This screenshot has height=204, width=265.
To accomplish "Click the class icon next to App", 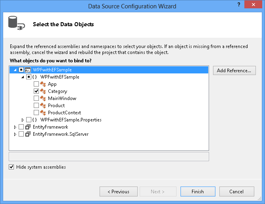I will coord(43,84).
